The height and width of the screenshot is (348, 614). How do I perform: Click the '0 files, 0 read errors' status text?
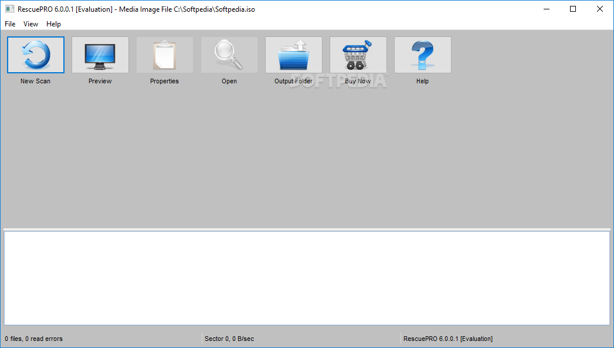[33, 339]
